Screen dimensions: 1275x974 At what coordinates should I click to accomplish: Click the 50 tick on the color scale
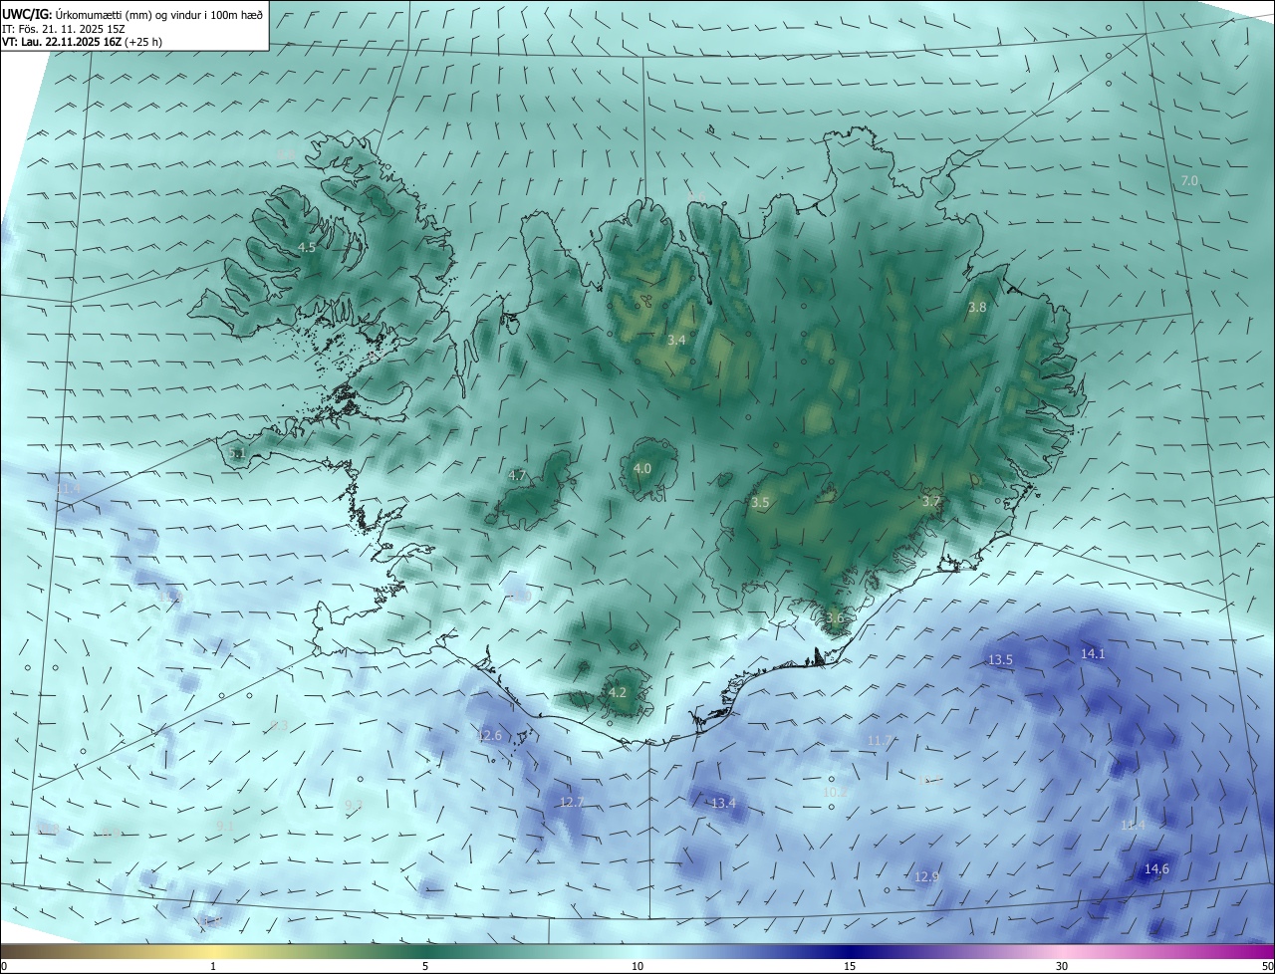1267,966
